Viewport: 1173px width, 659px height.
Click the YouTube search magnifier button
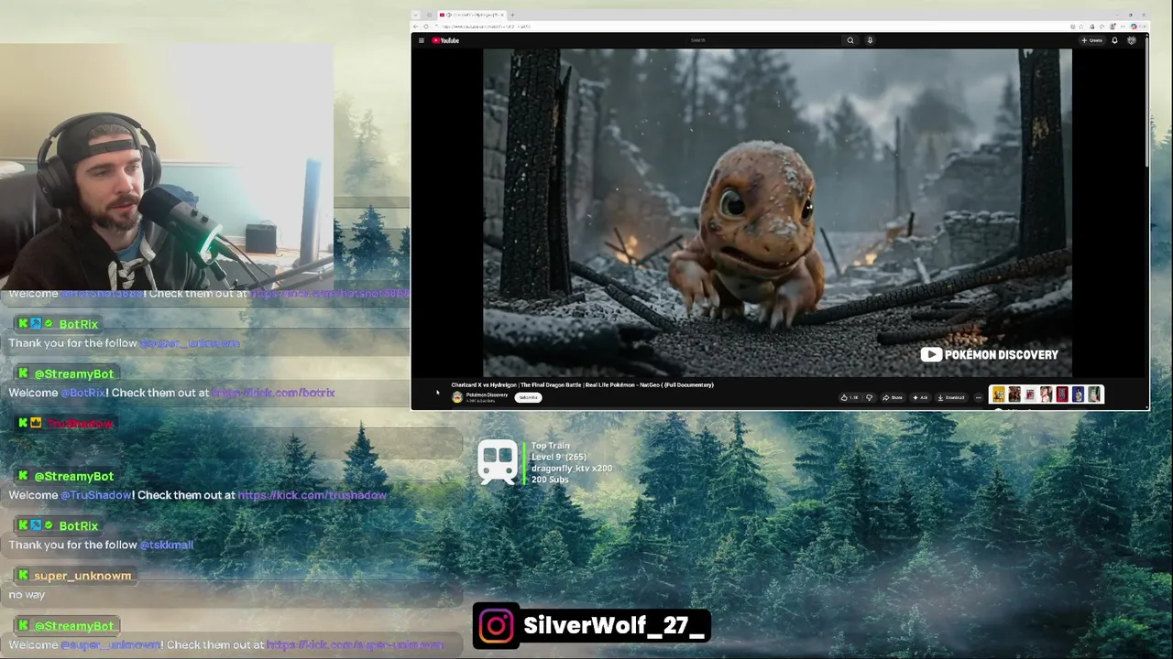tap(850, 40)
